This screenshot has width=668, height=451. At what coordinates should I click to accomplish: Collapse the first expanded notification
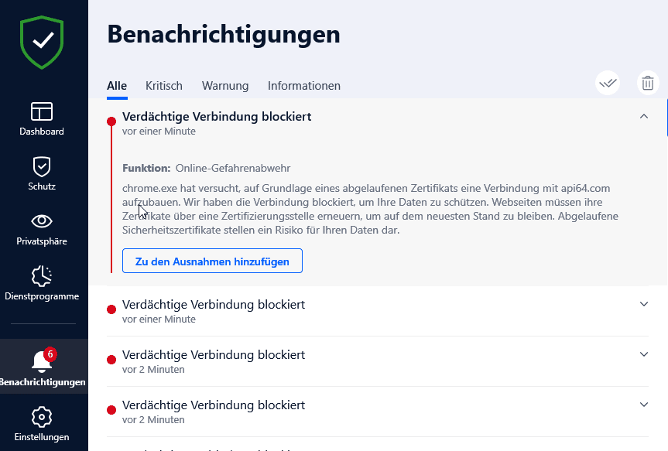point(643,116)
